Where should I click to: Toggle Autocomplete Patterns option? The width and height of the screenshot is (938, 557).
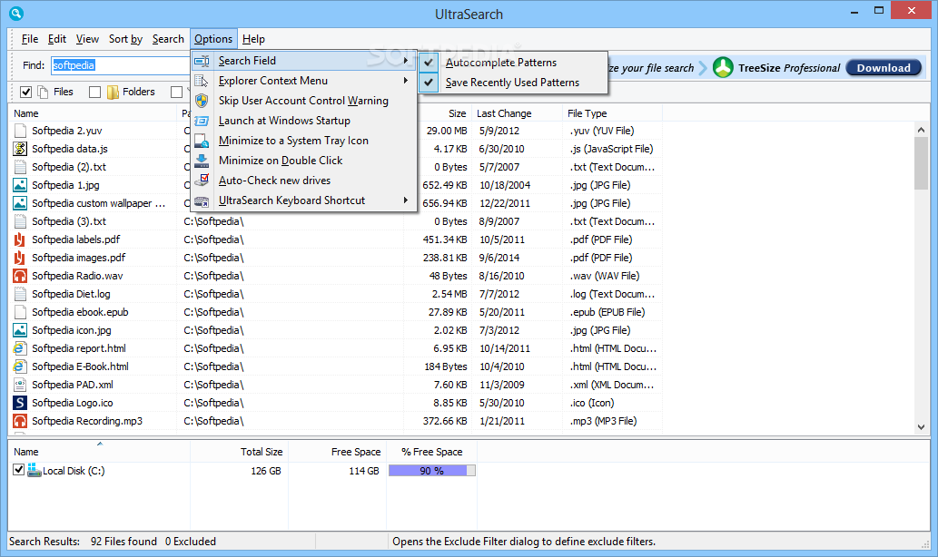[x=513, y=63]
